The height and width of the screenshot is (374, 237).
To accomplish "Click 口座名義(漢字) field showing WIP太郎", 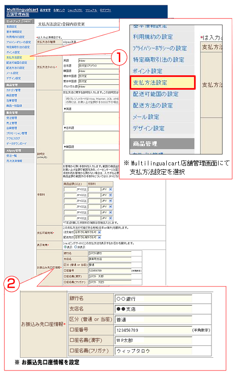I will click(x=154, y=341).
